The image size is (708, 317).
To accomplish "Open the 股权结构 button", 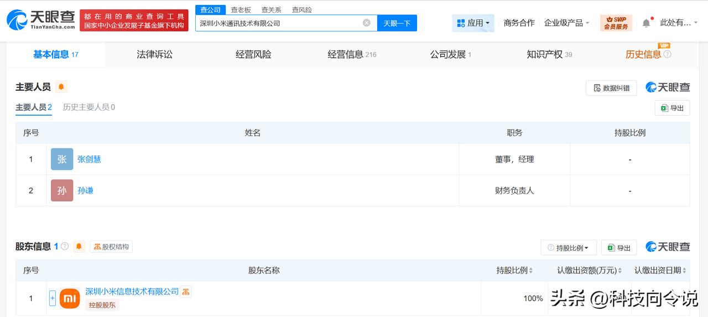I will point(111,247).
